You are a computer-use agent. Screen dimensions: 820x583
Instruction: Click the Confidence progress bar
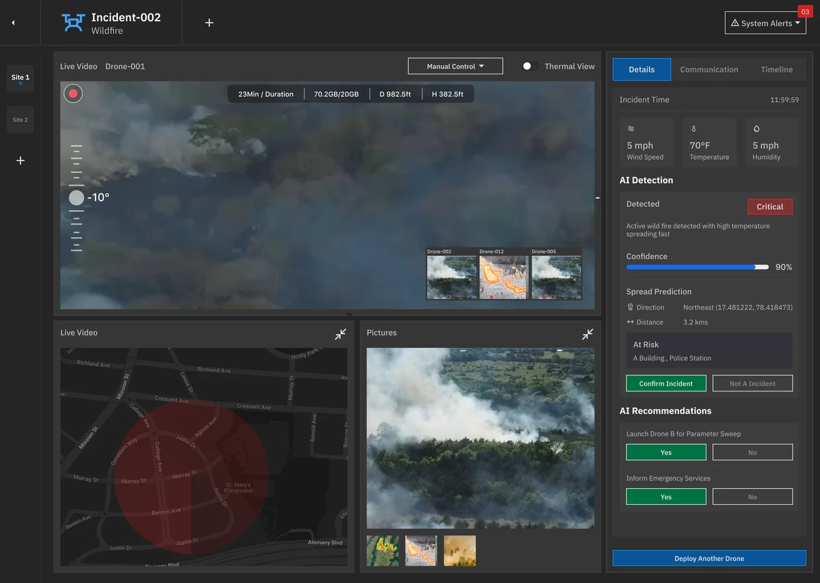coord(698,267)
